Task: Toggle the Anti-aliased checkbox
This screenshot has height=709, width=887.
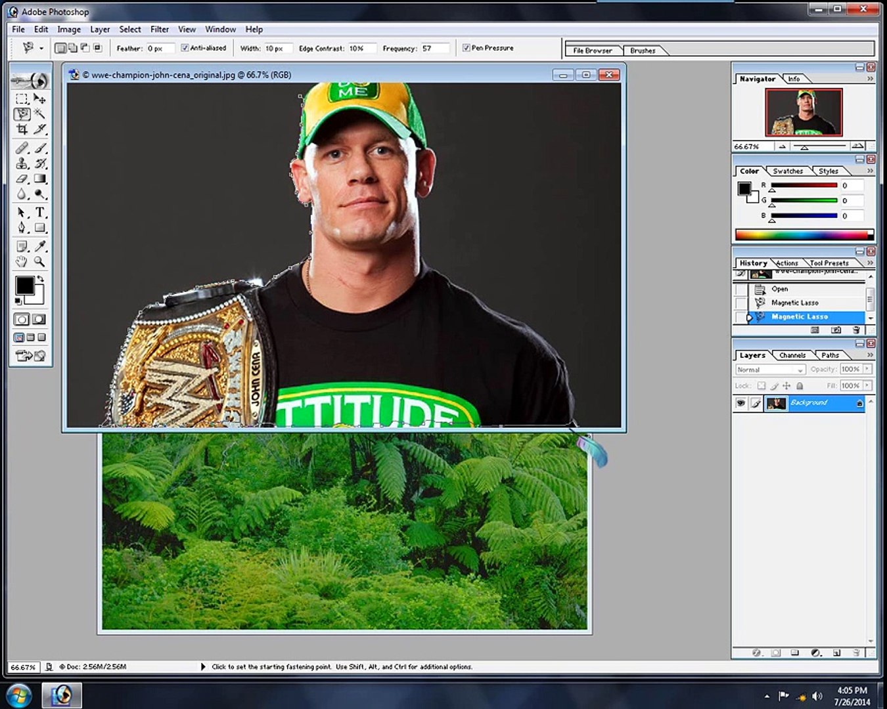Action: (x=185, y=48)
